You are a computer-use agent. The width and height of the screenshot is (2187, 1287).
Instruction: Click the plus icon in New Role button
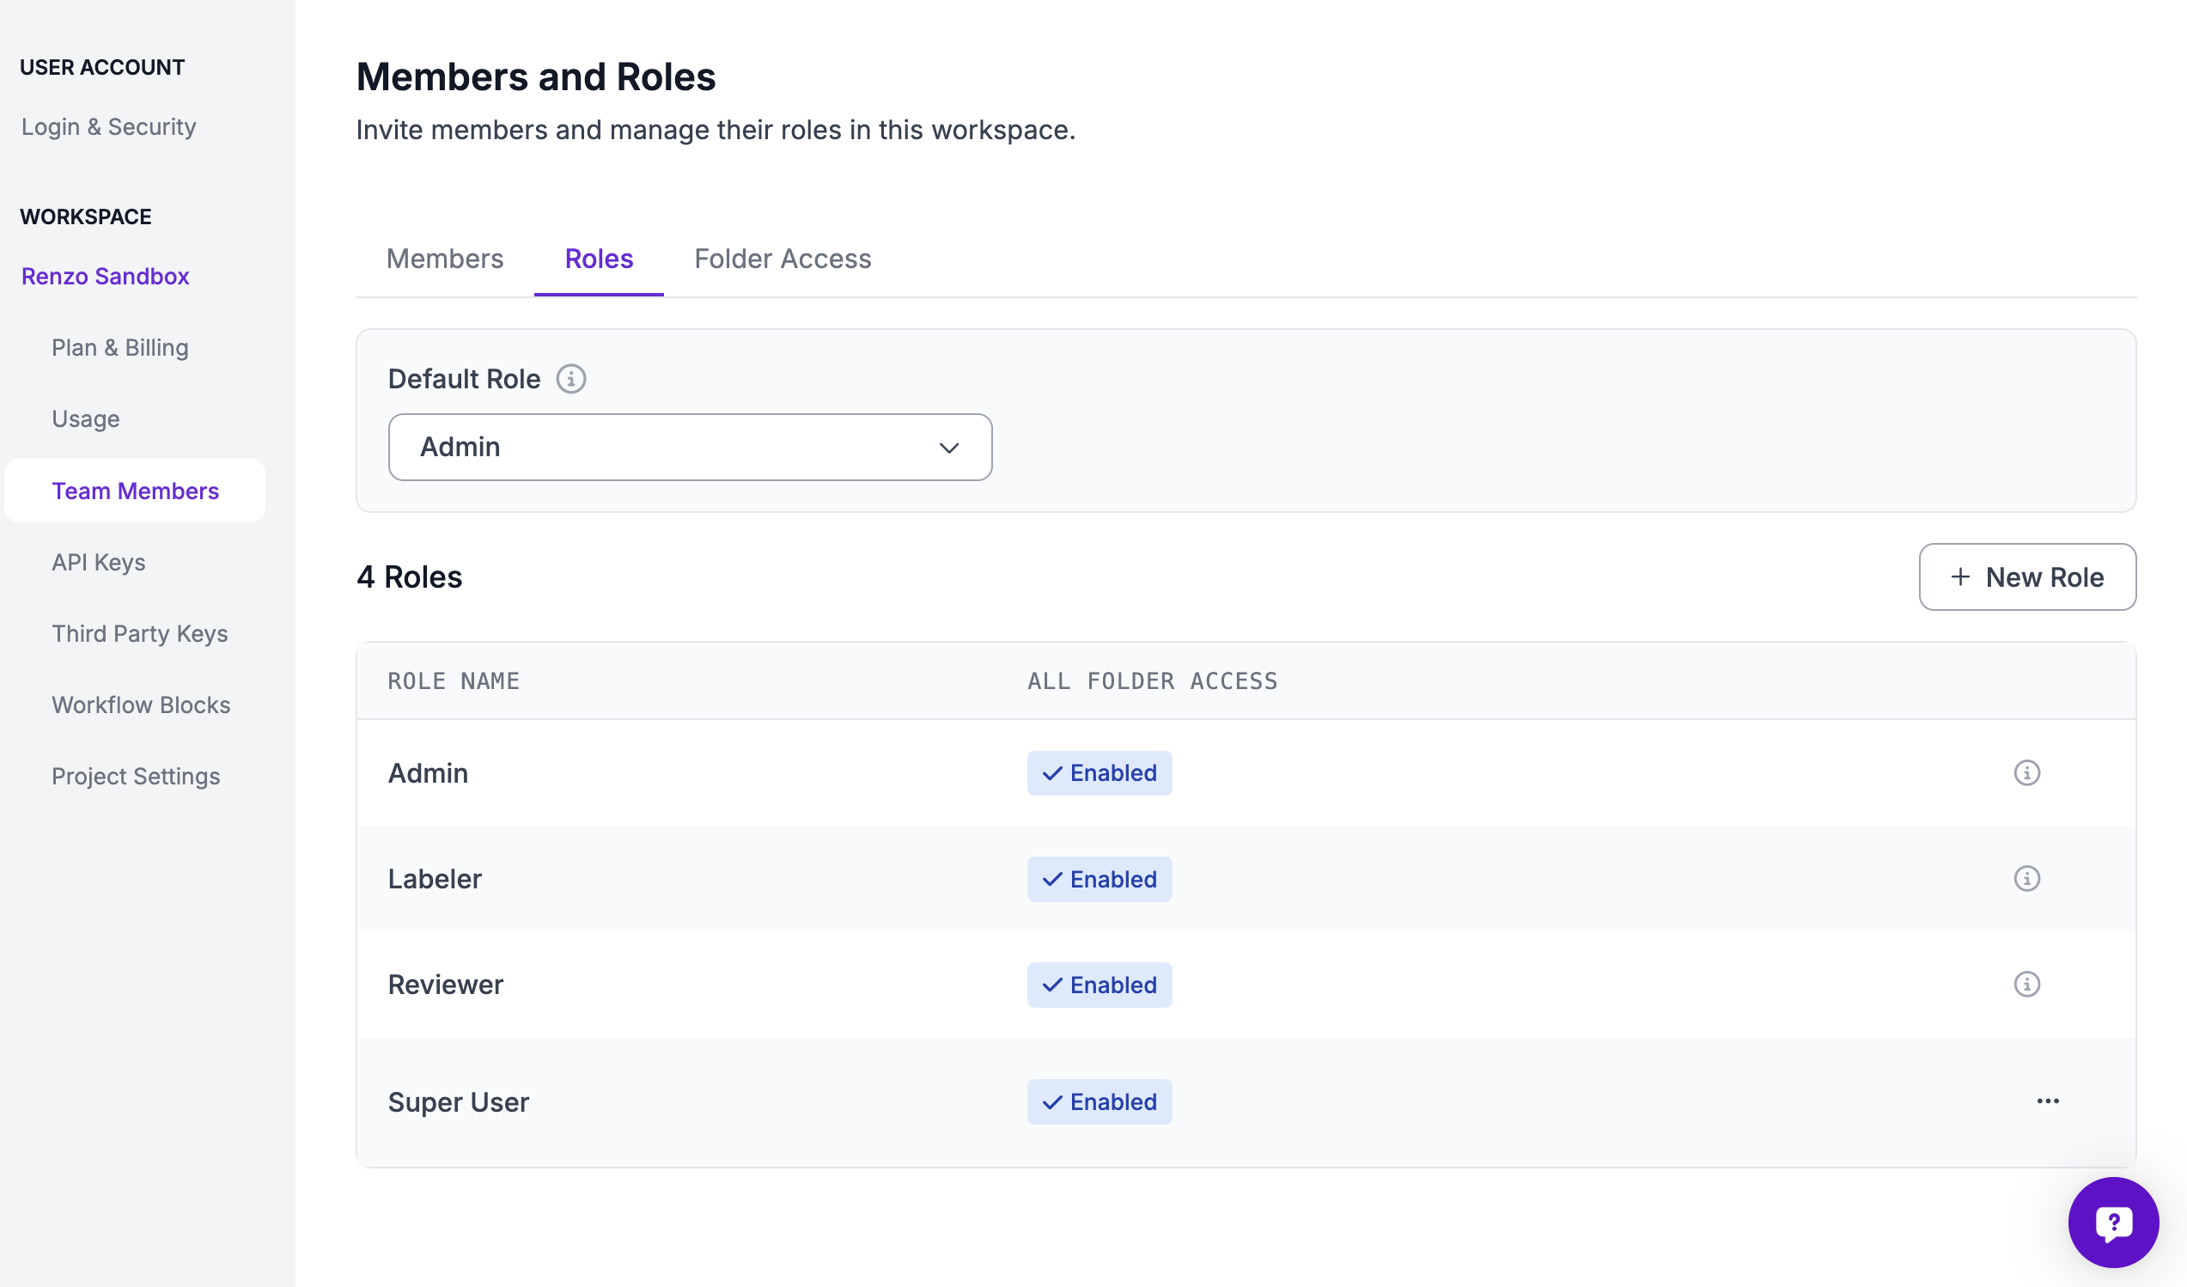[1959, 577]
